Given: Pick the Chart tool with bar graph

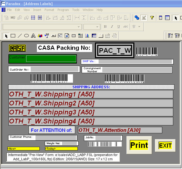Looking at the screenshot, I should click(87, 36).
